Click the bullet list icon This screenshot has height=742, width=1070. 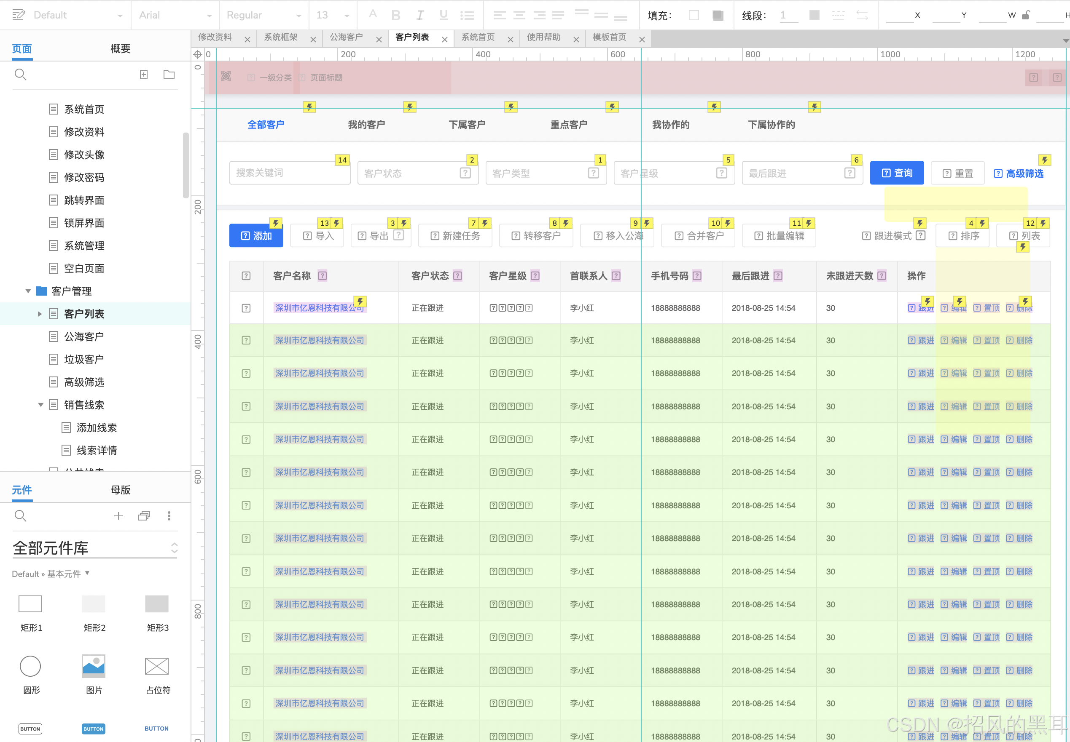tap(467, 15)
